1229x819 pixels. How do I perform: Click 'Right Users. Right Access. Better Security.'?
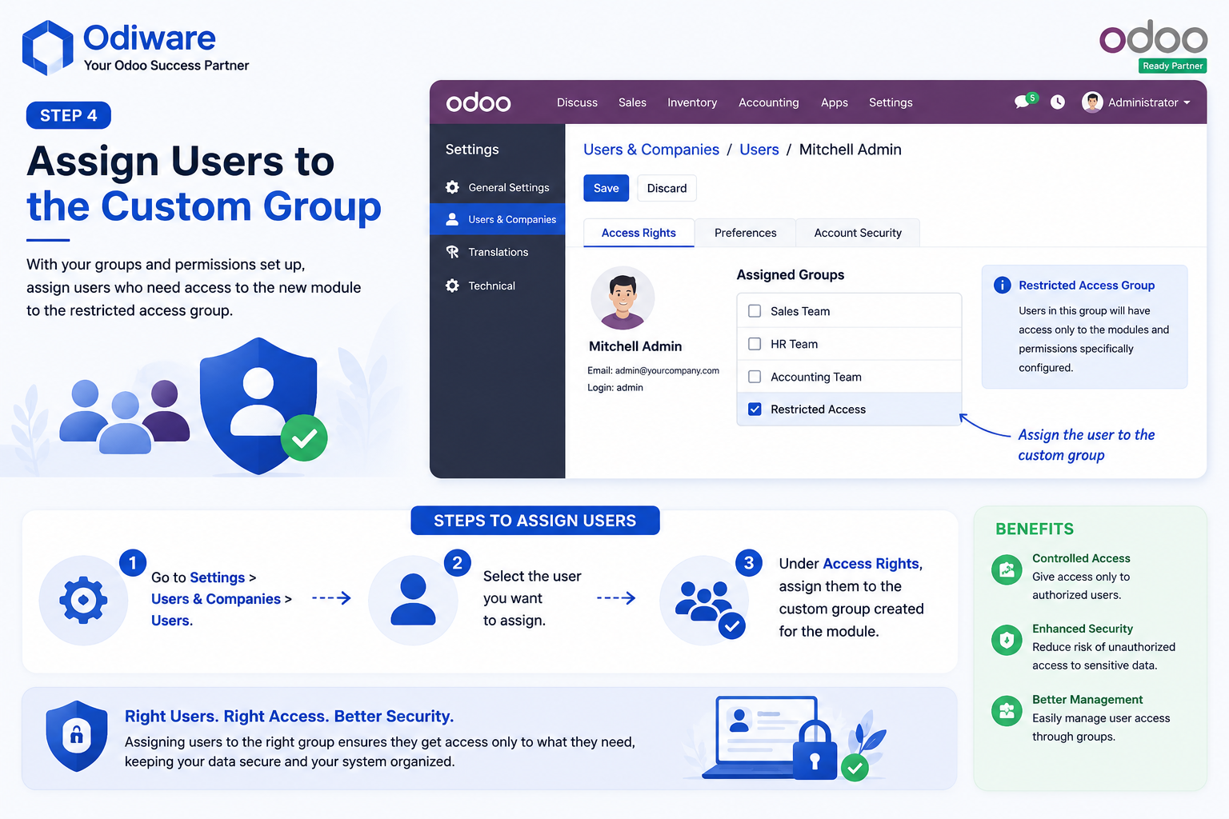289,717
